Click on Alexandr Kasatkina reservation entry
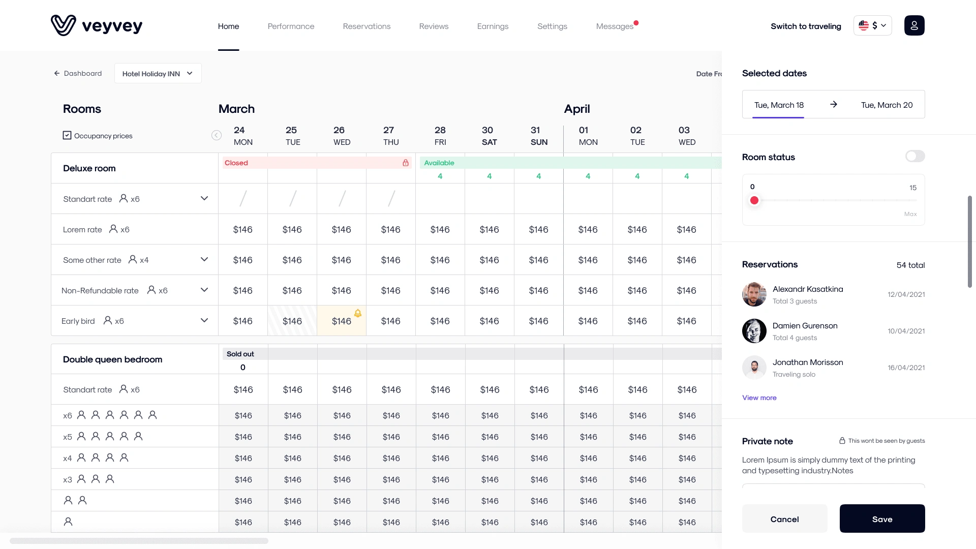 tap(833, 294)
